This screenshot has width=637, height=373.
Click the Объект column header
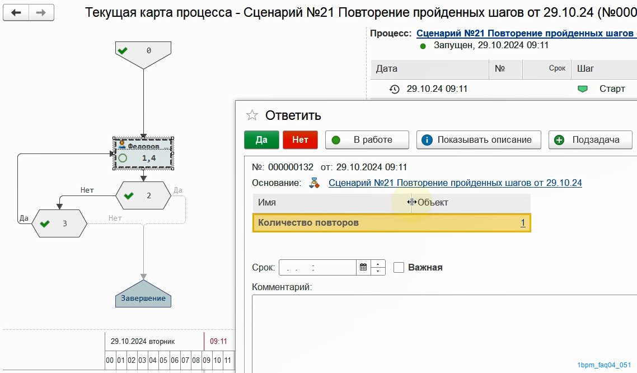471,202
